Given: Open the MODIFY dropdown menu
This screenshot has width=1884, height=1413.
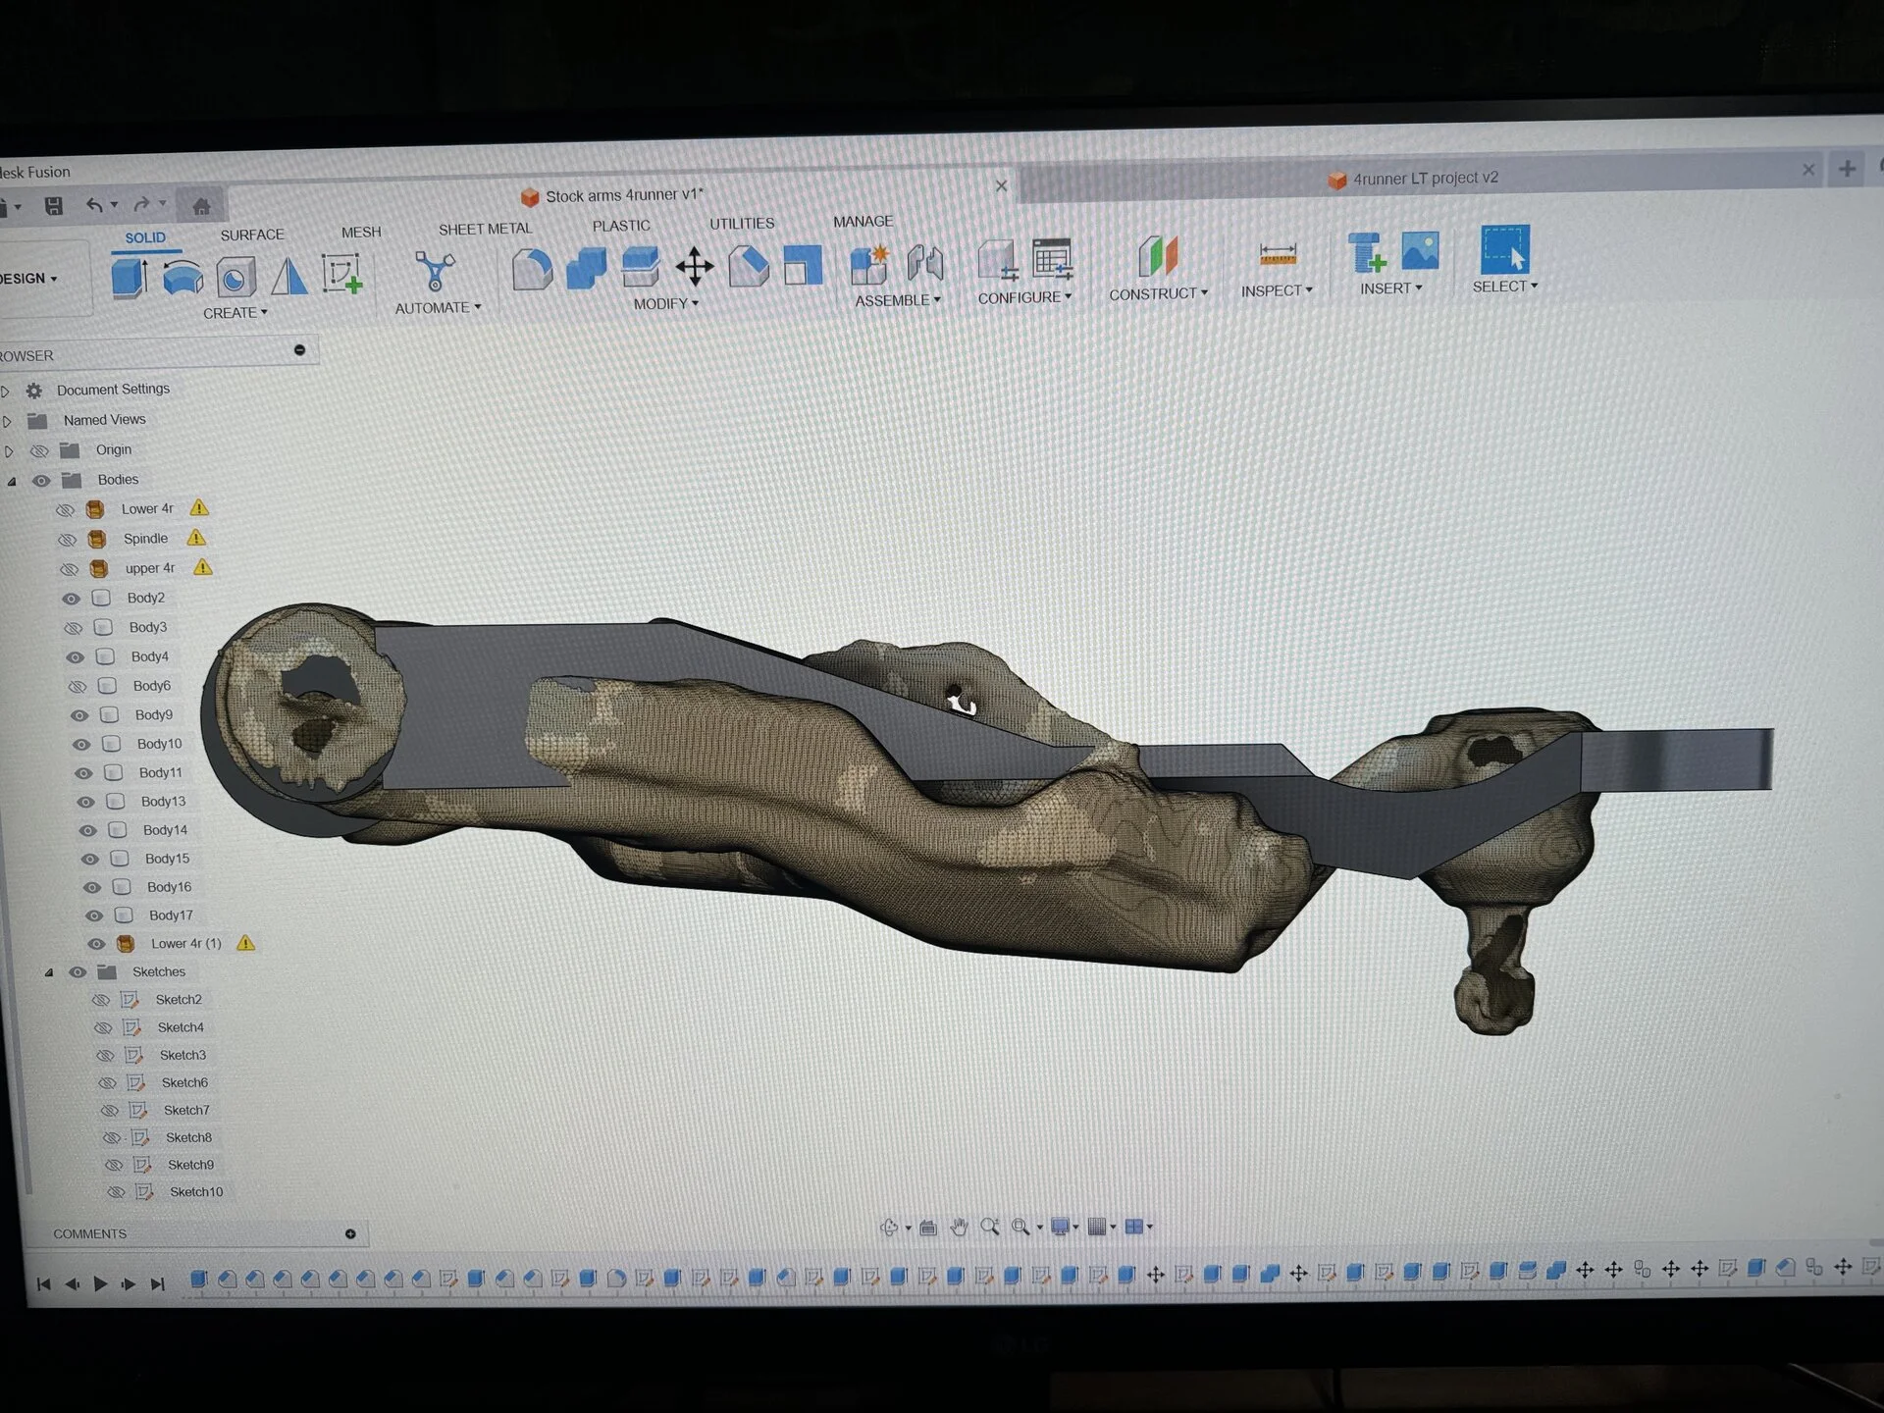Looking at the screenshot, I should tap(665, 304).
